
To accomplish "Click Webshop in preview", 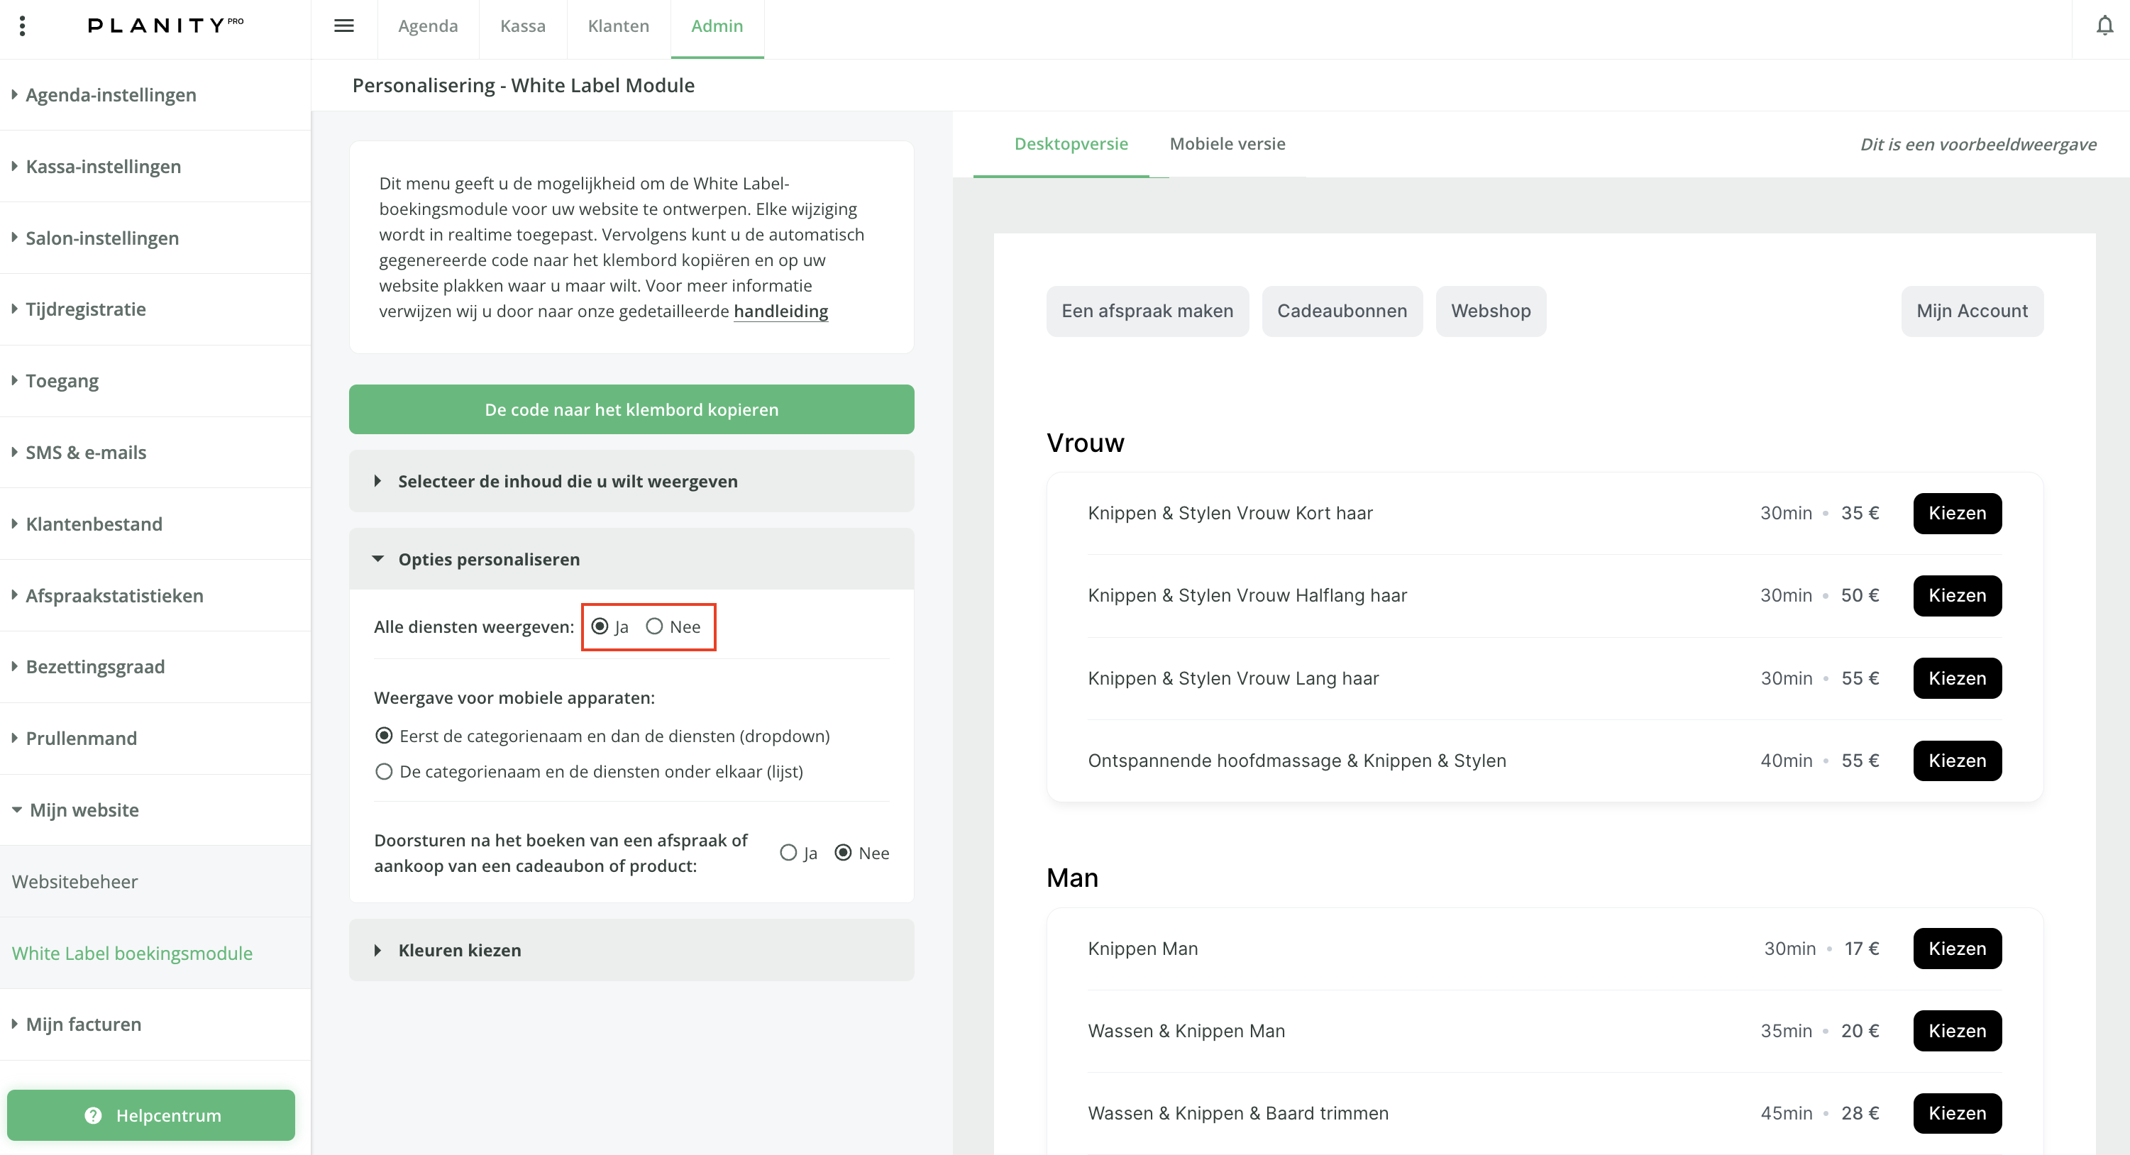I will (x=1490, y=311).
